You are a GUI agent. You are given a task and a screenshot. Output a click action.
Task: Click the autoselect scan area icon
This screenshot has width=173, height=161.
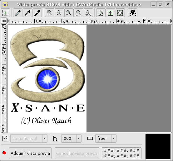click(x=101, y=13)
